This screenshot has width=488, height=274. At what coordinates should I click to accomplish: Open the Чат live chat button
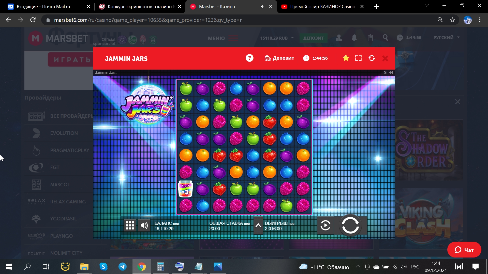point(464,250)
